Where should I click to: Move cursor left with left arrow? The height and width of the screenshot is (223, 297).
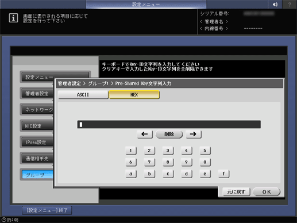click(145, 134)
